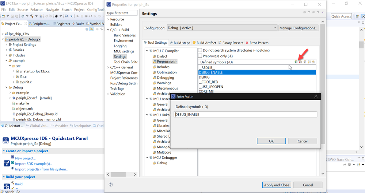Image resolution: width=365 pixels, height=193 pixels.
Task: Expand the C/C++ General section
Action: pos(108,67)
